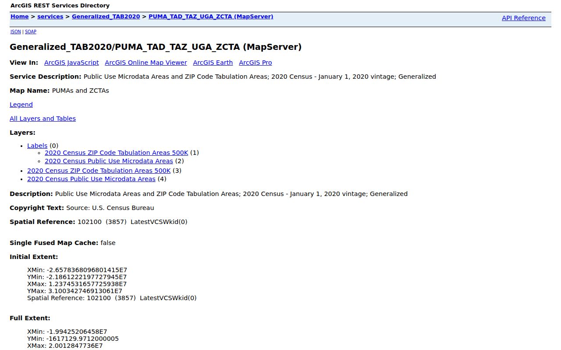Viewport: 561px width, 350px height.
Task: Open the API Reference link
Action: pyautogui.click(x=524, y=18)
